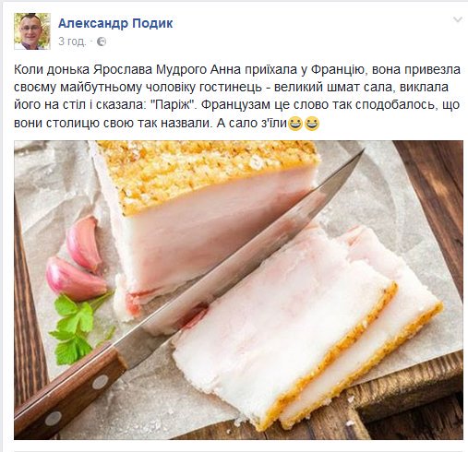Click the word "Паріж" in post text
Screen dimensions: 468x452
coord(173,105)
